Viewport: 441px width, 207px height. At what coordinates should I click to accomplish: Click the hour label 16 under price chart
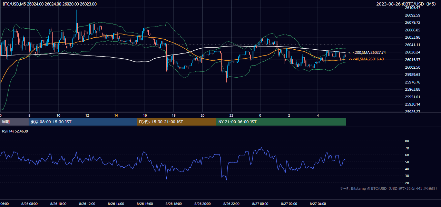point(145,116)
